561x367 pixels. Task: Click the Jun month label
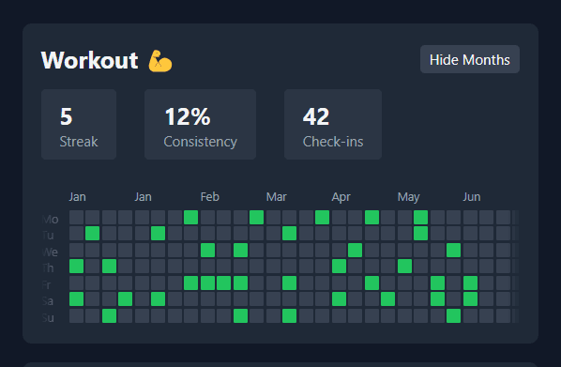[x=472, y=196]
